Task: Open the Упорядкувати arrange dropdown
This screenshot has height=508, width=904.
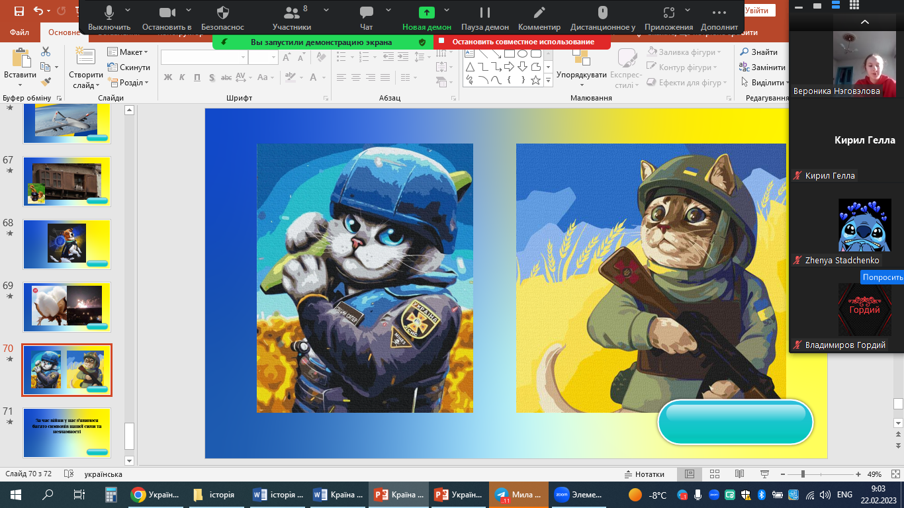Action: coord(582,67)
